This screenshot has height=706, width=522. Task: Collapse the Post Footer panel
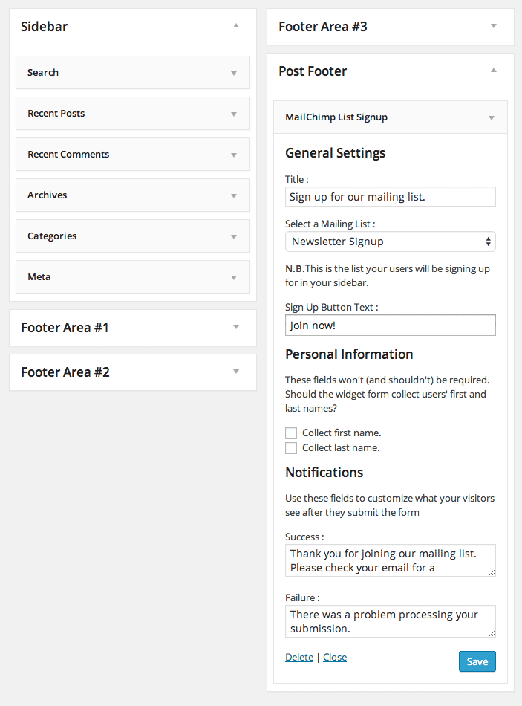(x=494, y=71)
